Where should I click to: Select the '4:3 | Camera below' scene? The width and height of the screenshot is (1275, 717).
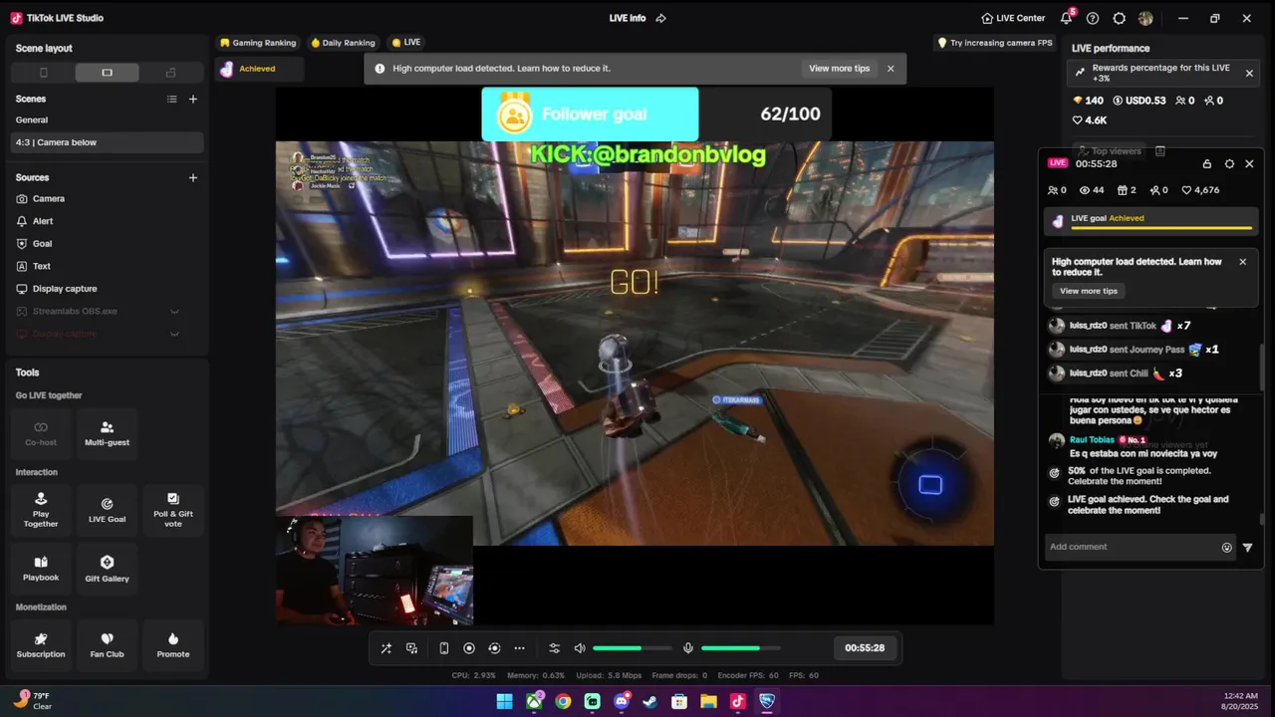[x=107, y=142]
